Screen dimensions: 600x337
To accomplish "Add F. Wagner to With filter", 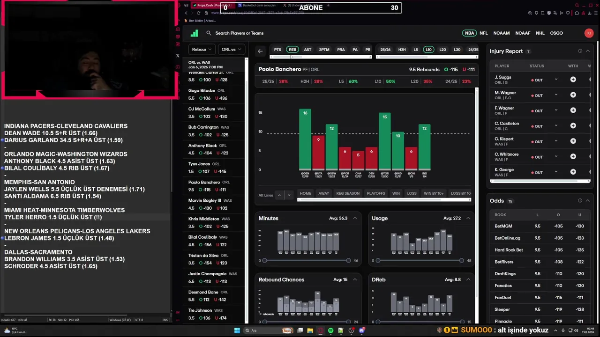I will click(573, 110).
